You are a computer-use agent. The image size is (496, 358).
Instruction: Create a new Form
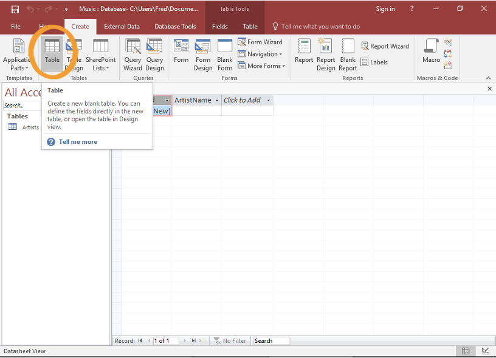coord(181,53)
